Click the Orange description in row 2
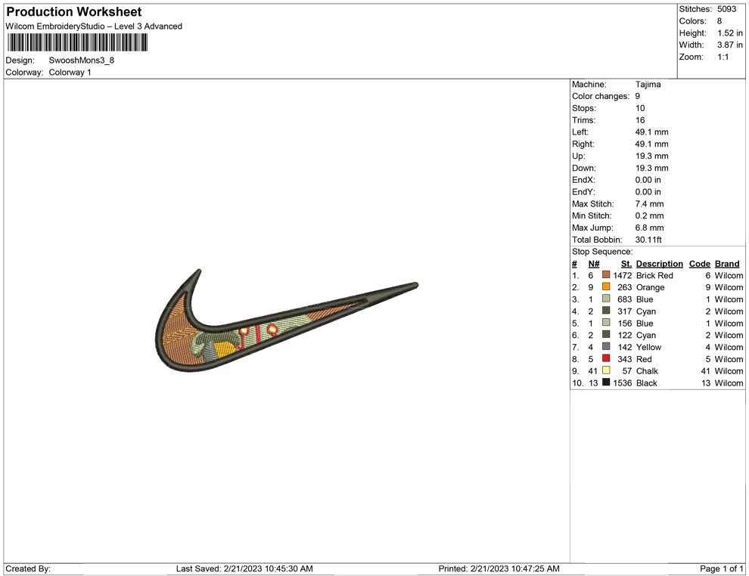The image size is (749, 576). pos(650,287)
